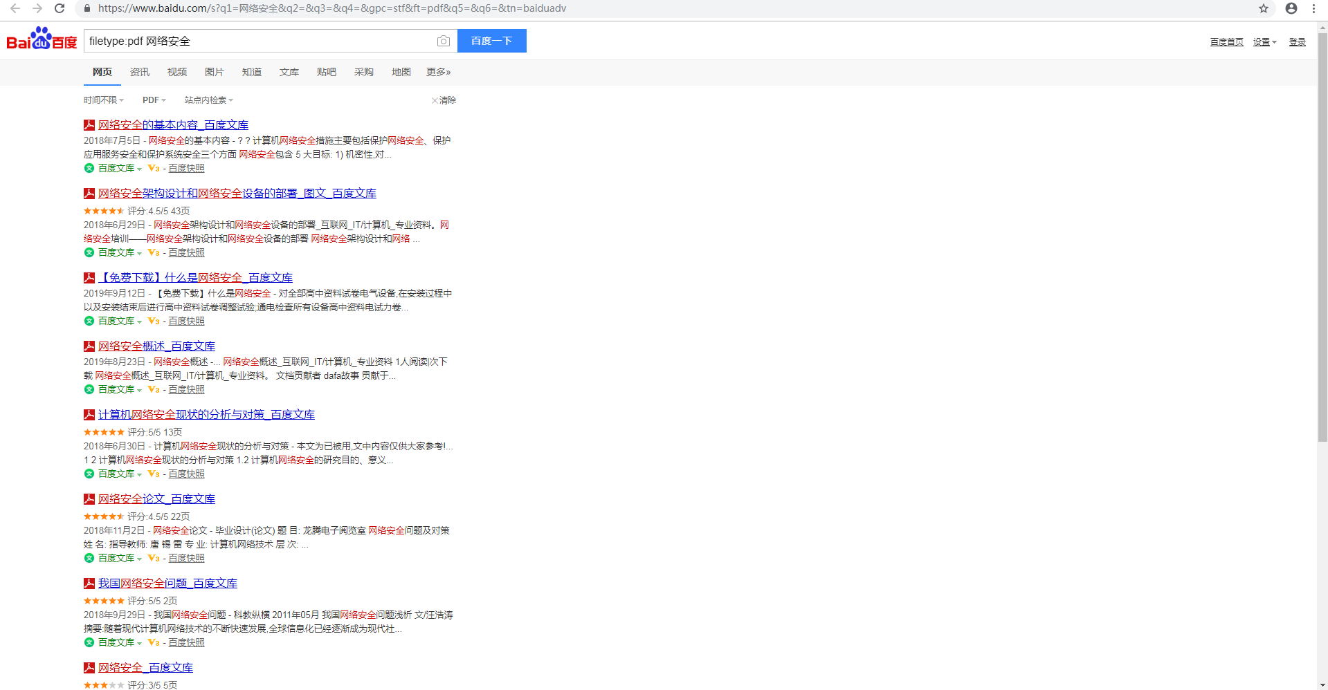Switch to the 视频 tab
The width and height of the screenshot is (1328, 690).
(177, 72)
